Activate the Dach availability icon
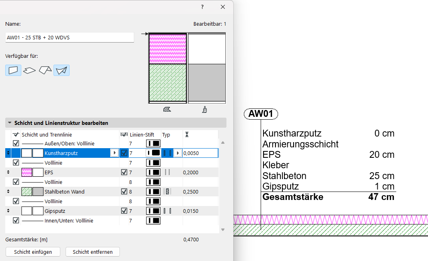Image resolution: width=428 pixels, height=261 pixels. [x=45, y=70]
